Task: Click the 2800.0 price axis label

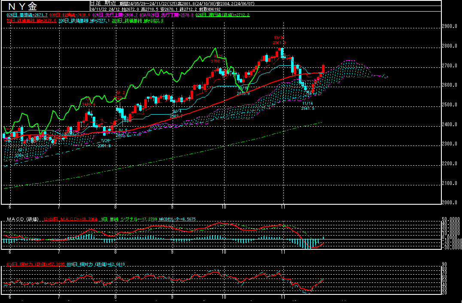Action: 450,46
